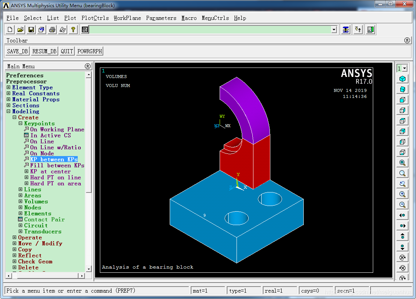Click Main Menu scroll down arrow
The width and height of the screenshot is (416, 299).
[89, 269]
